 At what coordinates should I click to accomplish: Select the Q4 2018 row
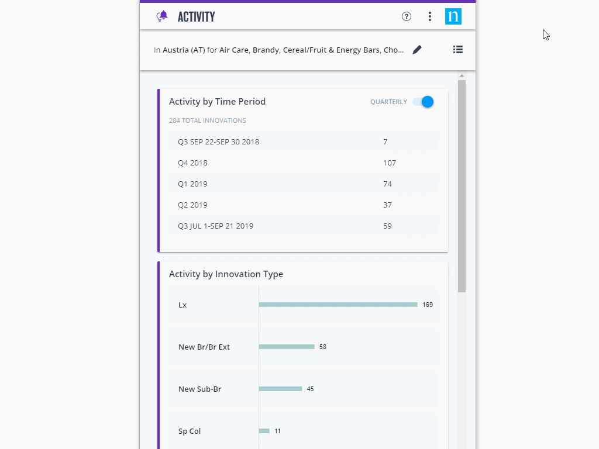303,163
